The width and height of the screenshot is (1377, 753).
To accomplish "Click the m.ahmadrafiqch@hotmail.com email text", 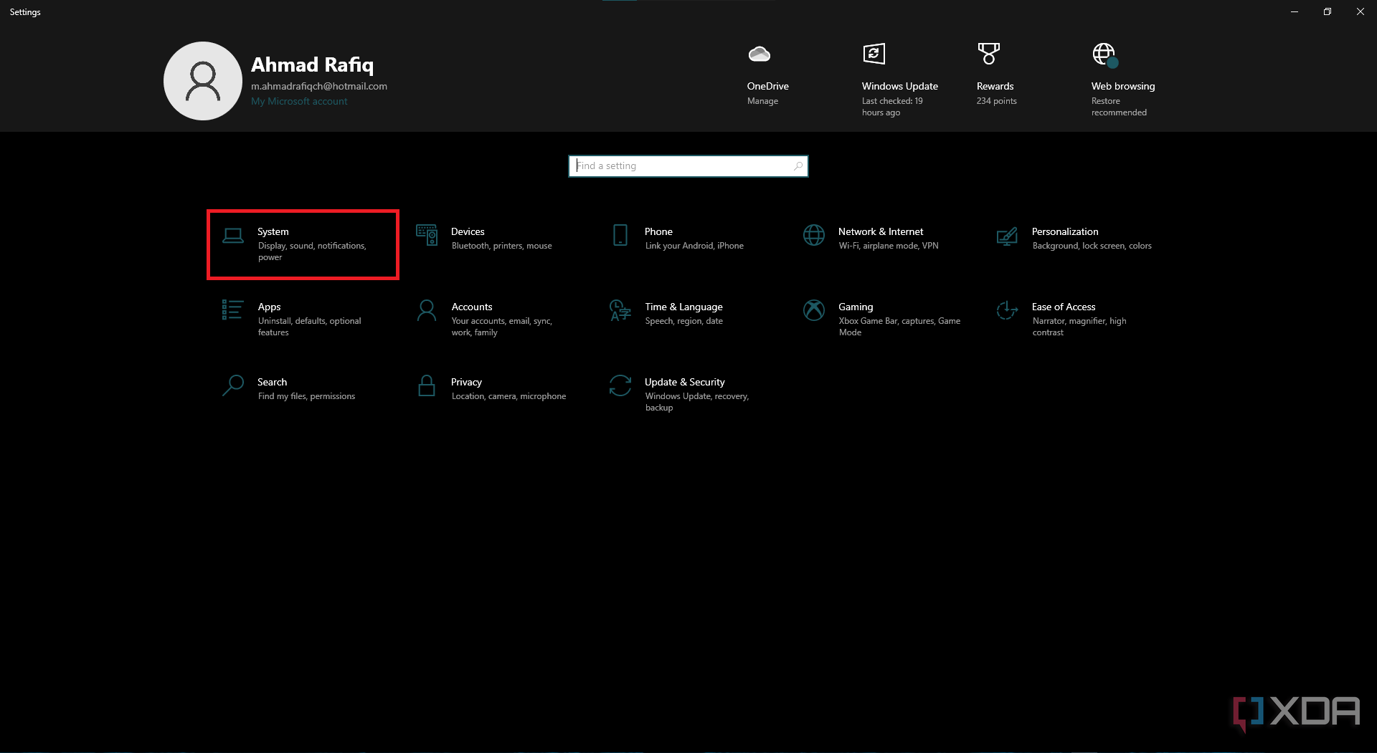I will pos(319,86).
